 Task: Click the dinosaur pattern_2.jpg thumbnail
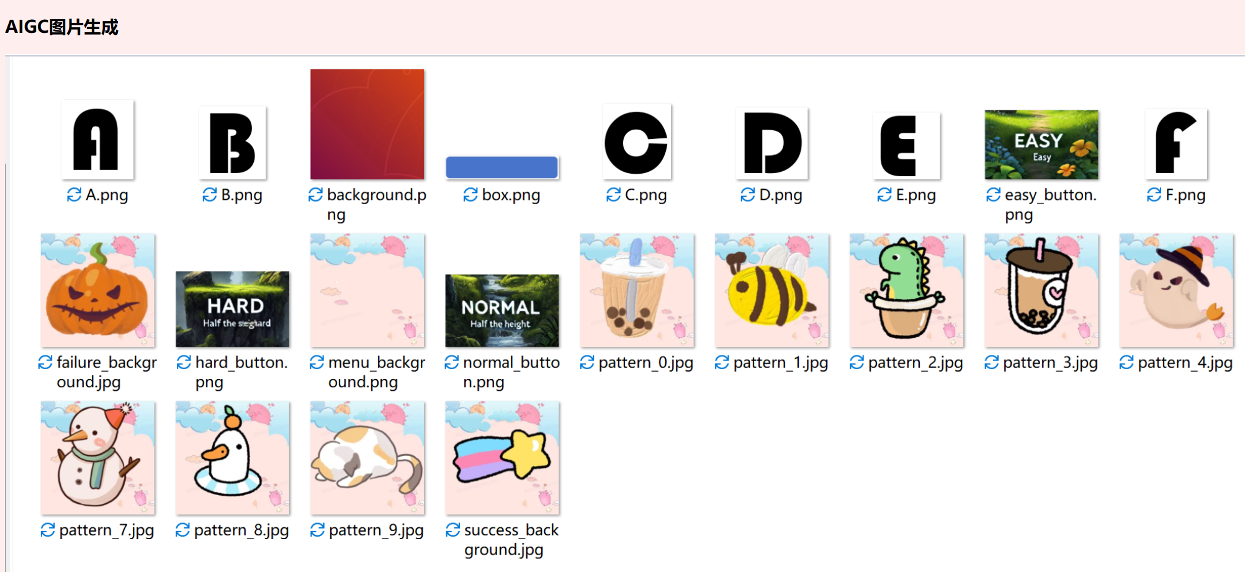(907, 290)
